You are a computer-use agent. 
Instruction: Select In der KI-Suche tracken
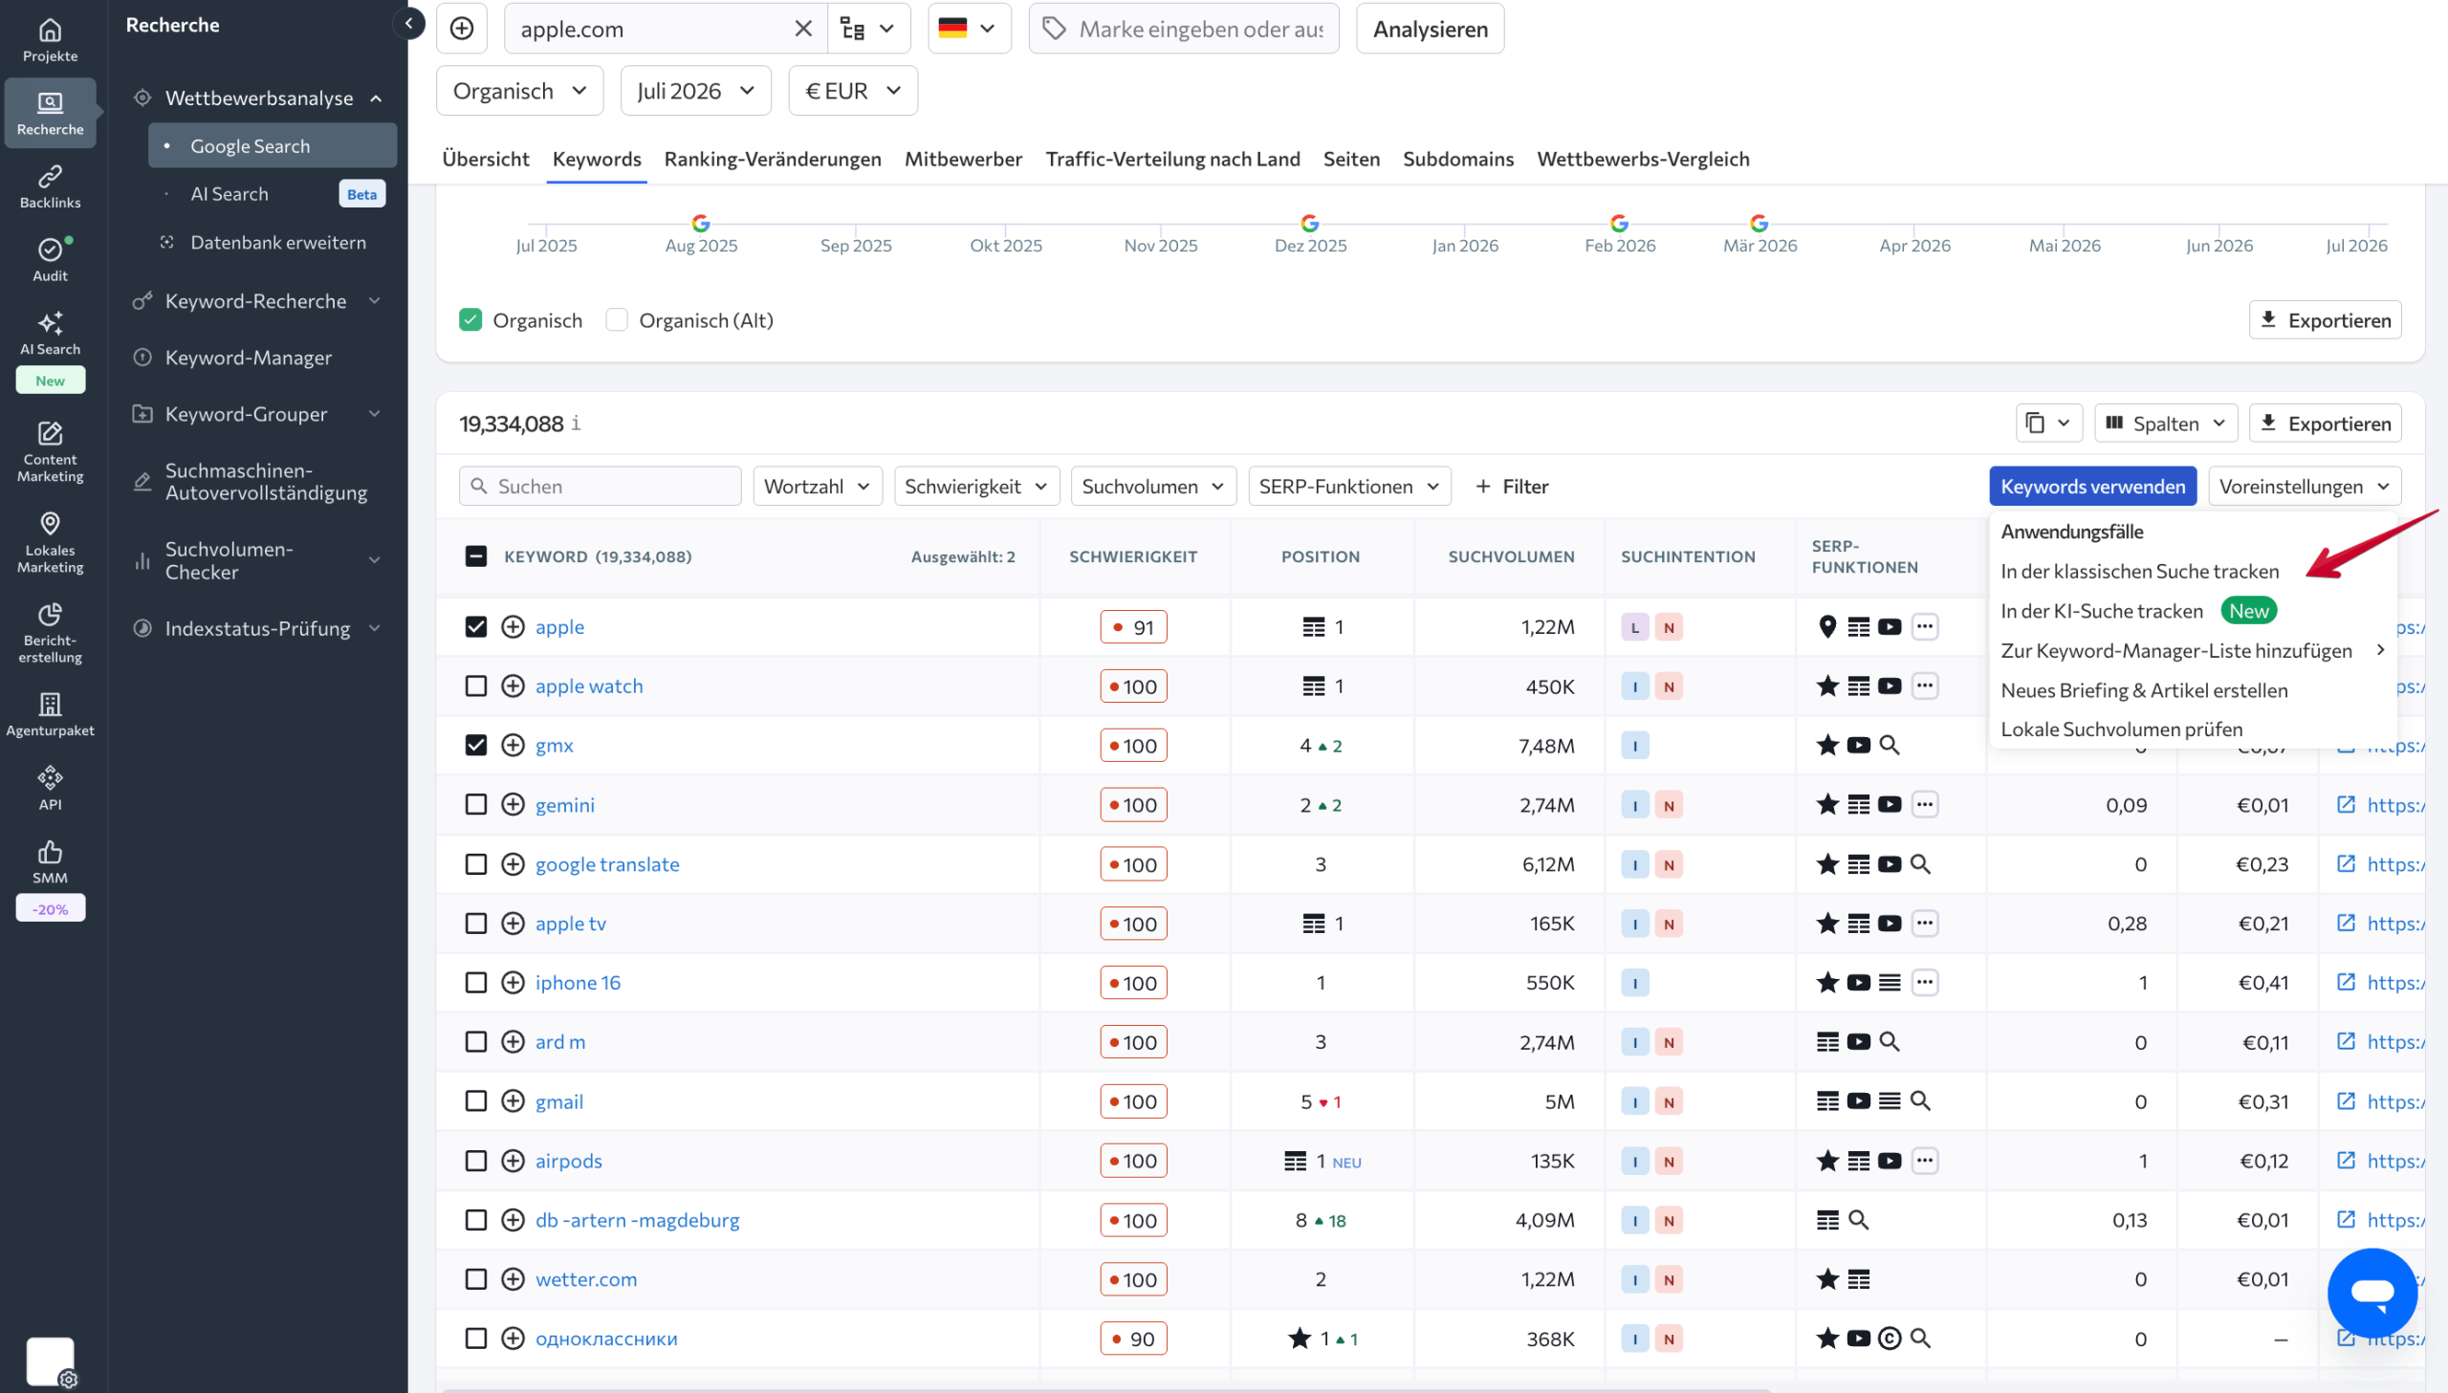(x=2139, y=610)
